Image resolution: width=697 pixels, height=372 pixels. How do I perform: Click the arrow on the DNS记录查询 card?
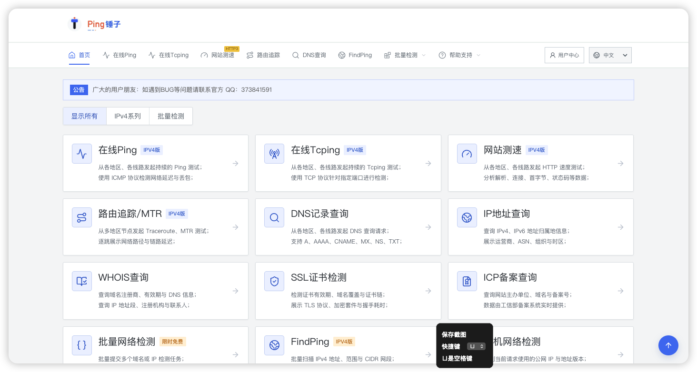tap(428, 227)
